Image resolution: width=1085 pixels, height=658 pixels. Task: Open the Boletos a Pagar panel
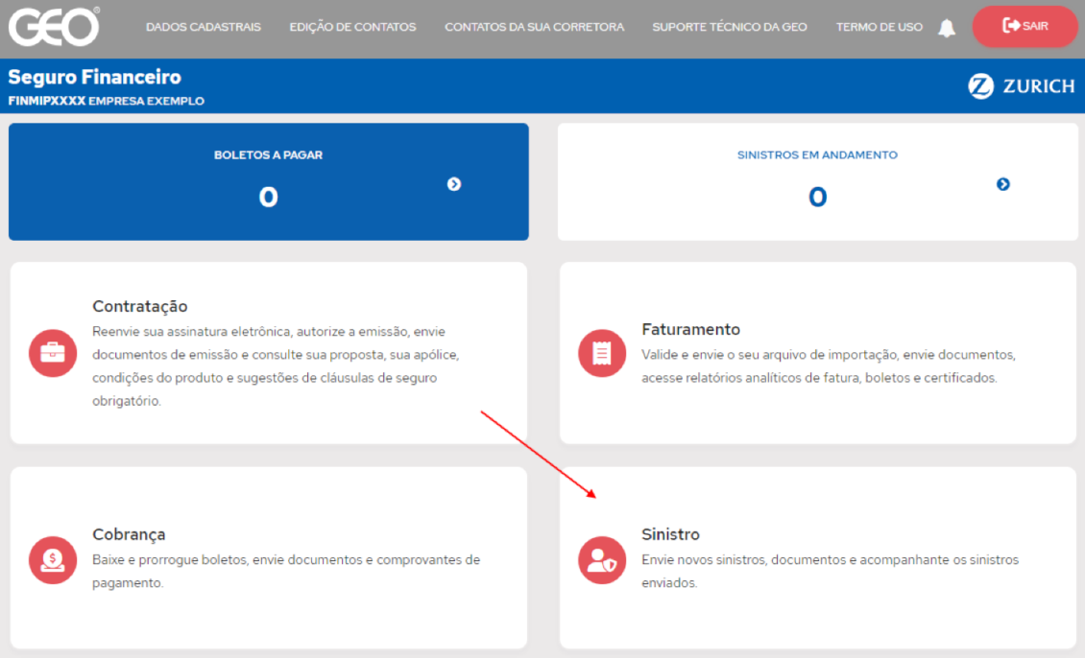[x=269, y=181]
